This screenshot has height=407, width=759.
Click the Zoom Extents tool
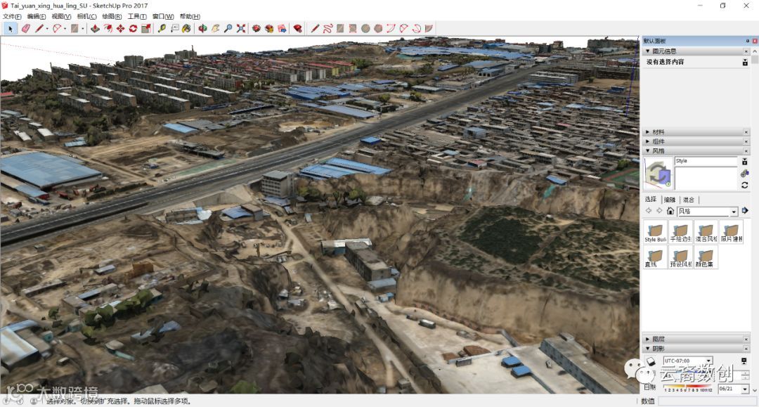(x=240, y=29)
